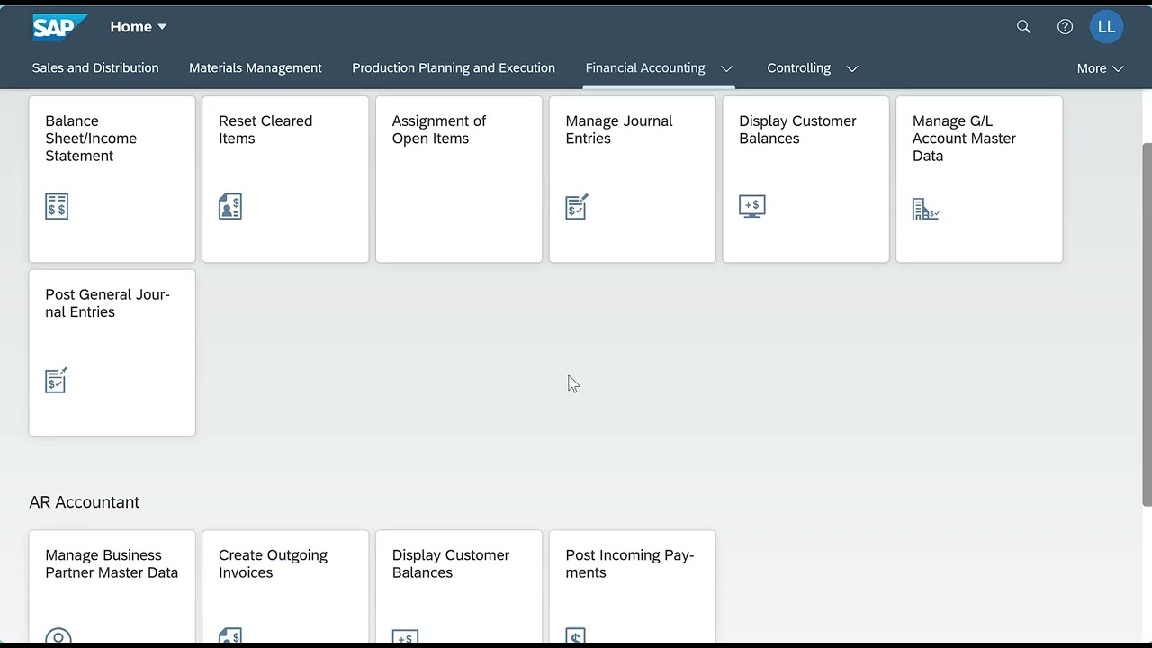Open the LL user profile avatar
Viewport: 1152px width, 648px height.
pos(1106,27)
